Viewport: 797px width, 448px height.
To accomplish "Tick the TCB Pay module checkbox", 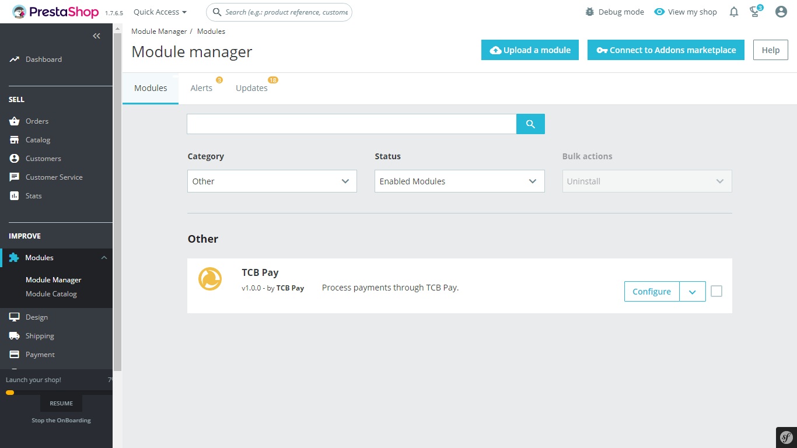I will tap(716, 291).
